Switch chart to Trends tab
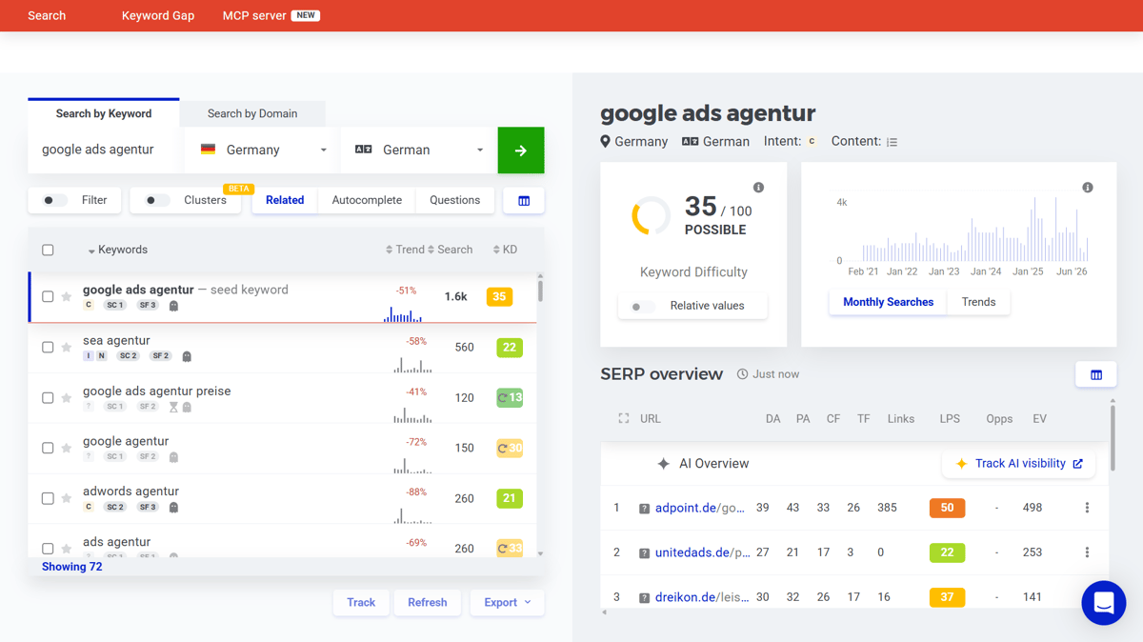This screenshot has width=1143, height=642. [x=978, y=303]
